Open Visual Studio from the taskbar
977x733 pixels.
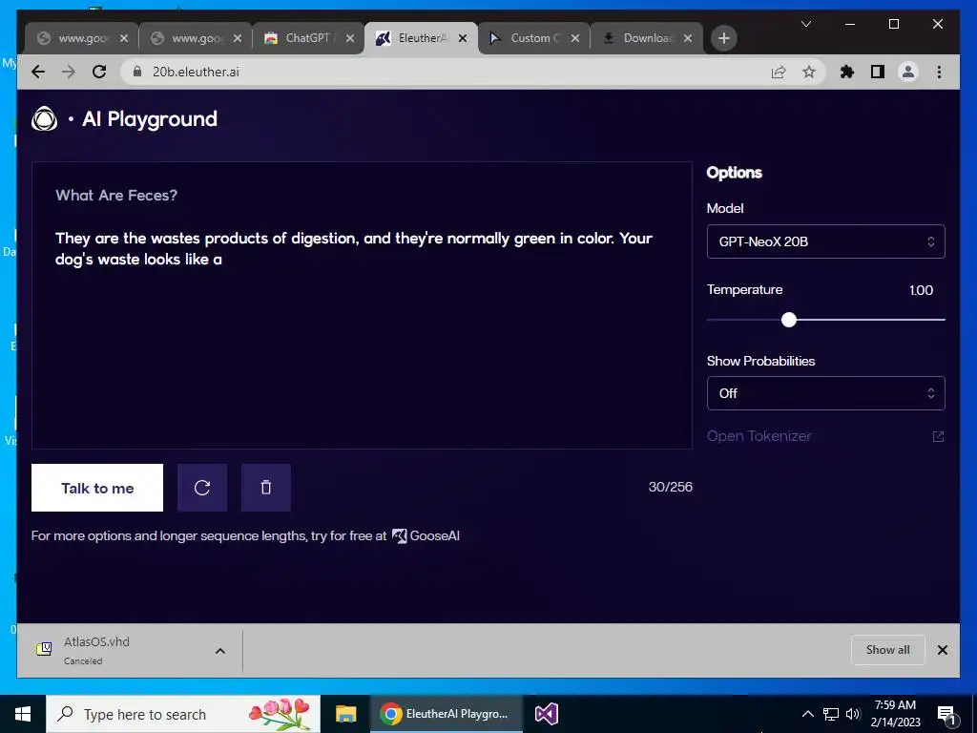point(547,714)
